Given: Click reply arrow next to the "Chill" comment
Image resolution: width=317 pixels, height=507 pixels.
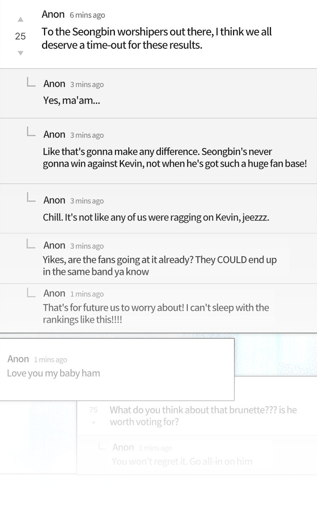Looking at the screenshot, I should (x=31, y=197).
